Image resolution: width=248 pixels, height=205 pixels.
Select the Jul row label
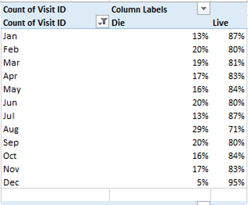click(x=9, y=116)
